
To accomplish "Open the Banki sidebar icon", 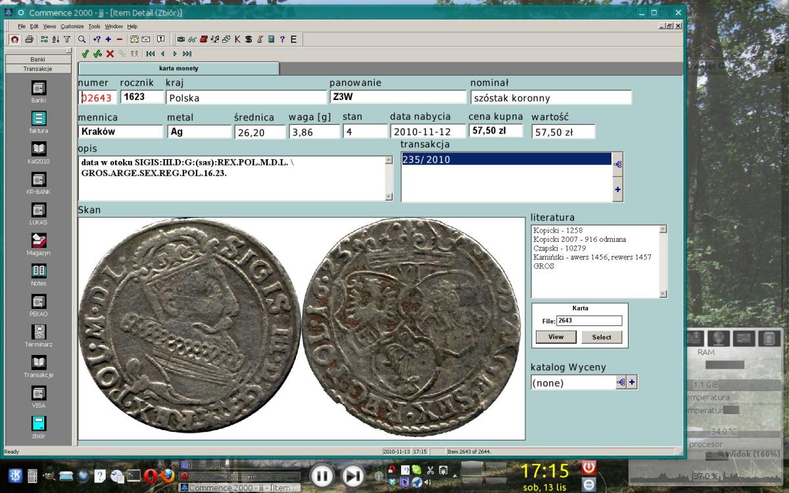I will pyautogui.click(x=38, y=88).
